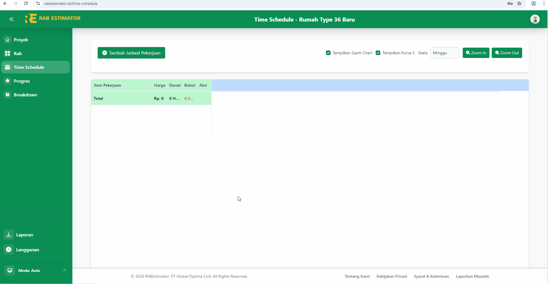
Task: Open the Kebijakan Privasi link
Action: pyautogui.click(x=391, y=276)
